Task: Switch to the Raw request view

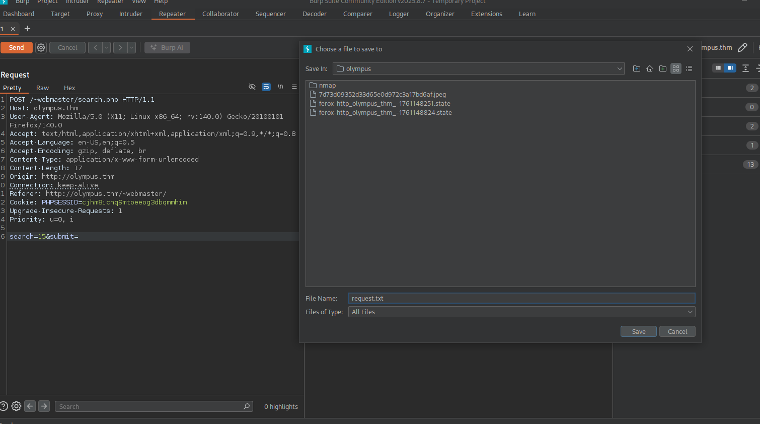Action: [42, 88]
